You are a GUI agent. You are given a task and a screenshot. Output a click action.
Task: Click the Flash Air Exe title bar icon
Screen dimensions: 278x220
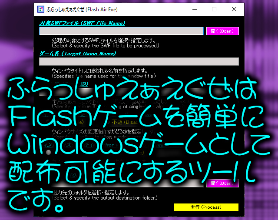(41, 9)
